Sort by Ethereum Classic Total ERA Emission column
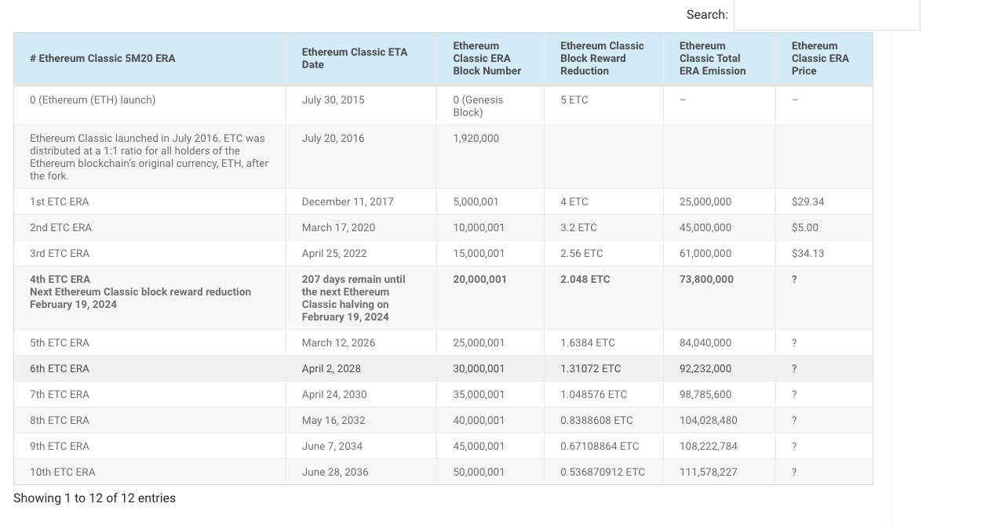The width and height of the screenshot is (984, 525). click(x=720, y=59)
